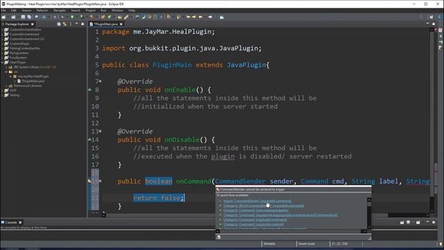
Task: Toggle Mark Occurrences highlighted pen icon
Action: point(144,17)
